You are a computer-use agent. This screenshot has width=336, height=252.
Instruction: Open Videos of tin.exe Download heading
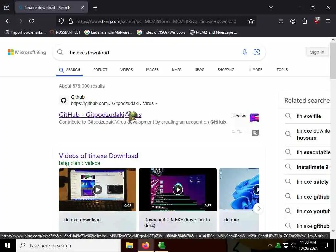coord(98,156)
